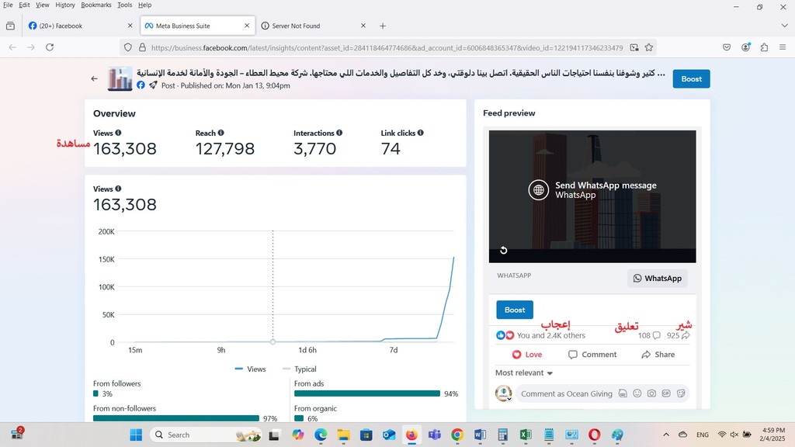
Task: Click the You and 2.4K others link
Action: tap(550, 335)
